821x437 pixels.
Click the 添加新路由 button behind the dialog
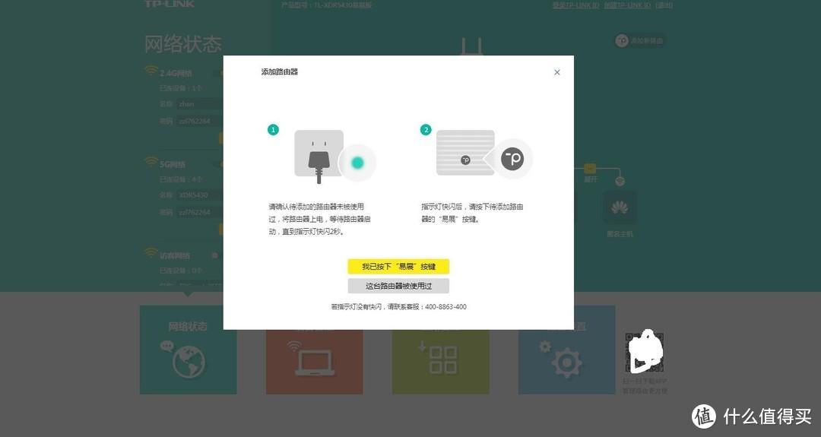pyautogui.click(x=640, y=41)
